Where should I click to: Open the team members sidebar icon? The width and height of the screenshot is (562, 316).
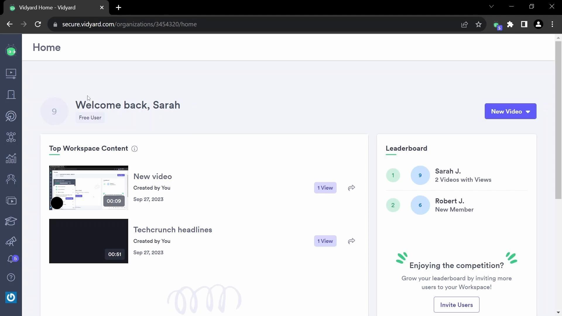11,179
